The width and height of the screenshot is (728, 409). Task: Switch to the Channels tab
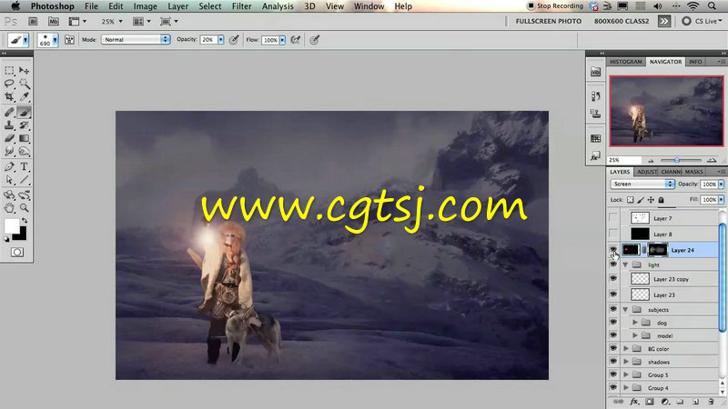click(671, 172)
